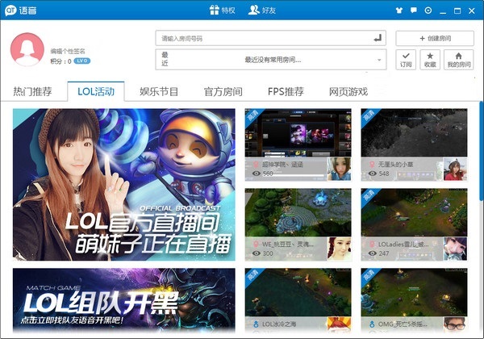Open 我的房间 home button
Viewport: 484px width, 339px height.
click(x=459, y=60)
